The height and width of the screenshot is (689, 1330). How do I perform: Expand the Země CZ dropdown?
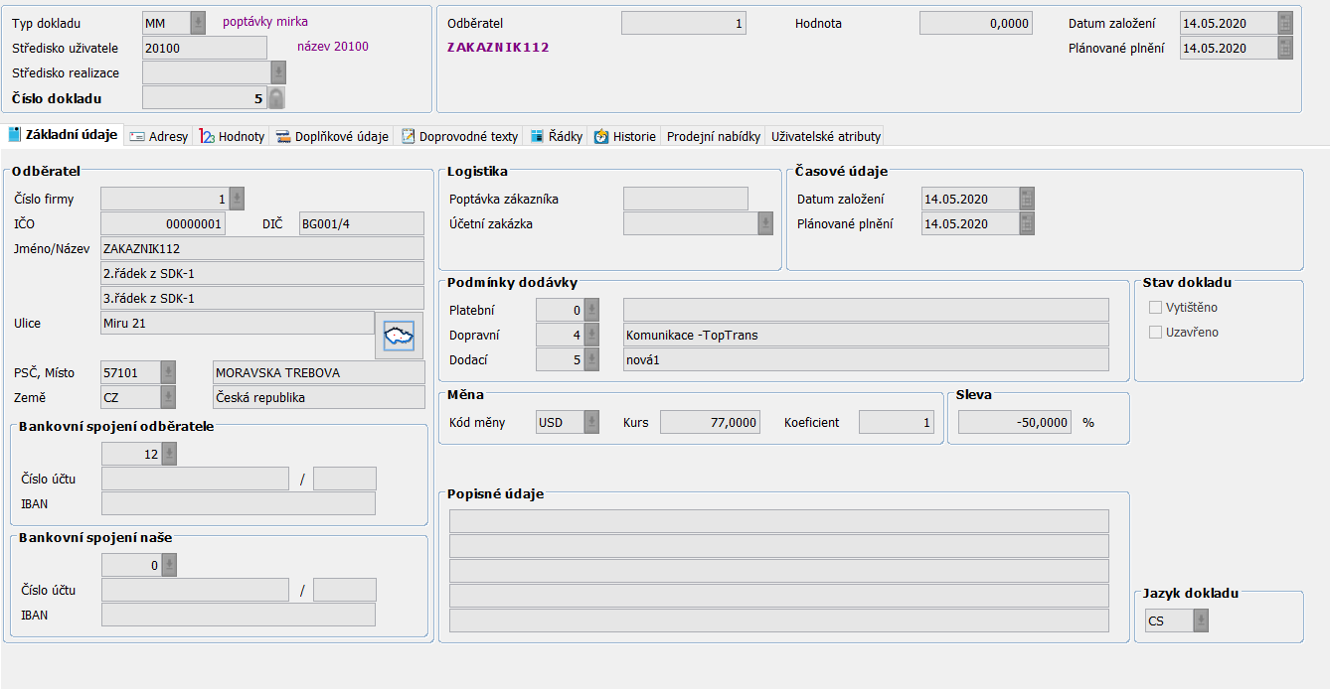click(168, 398)
